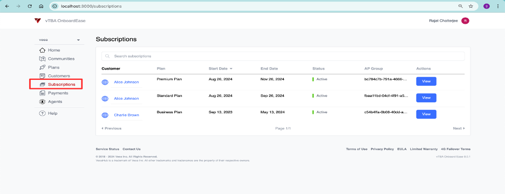Image resolution: width=505 pixels, height=194 pixels.
Task: Click the Plans sidebar icon
Action: click(42, 67)
